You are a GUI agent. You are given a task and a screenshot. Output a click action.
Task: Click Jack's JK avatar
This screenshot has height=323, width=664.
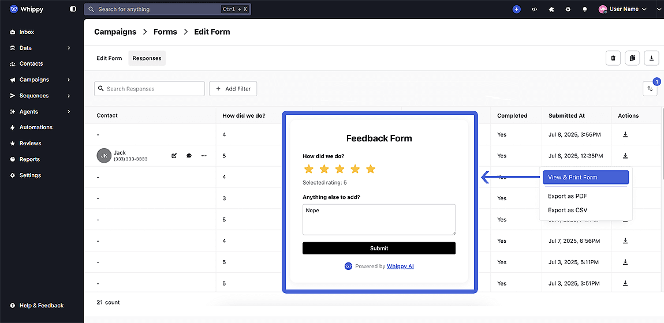click(104, 156)
